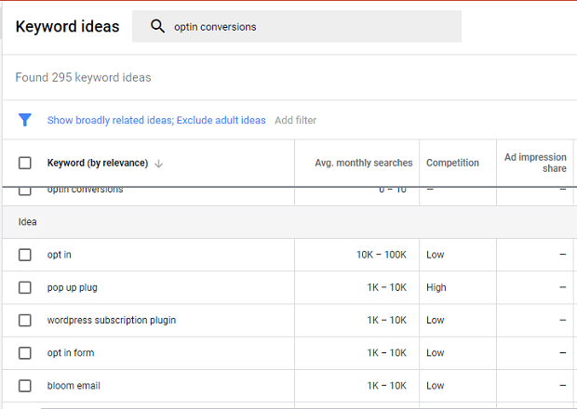Click 'Show broadly related ideas' filter
Screen dimensions: 577x409
coord(110,120)
